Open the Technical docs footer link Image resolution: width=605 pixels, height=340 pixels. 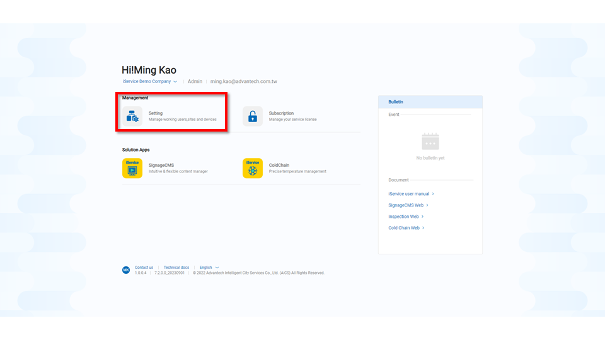[x=176, y=268]
